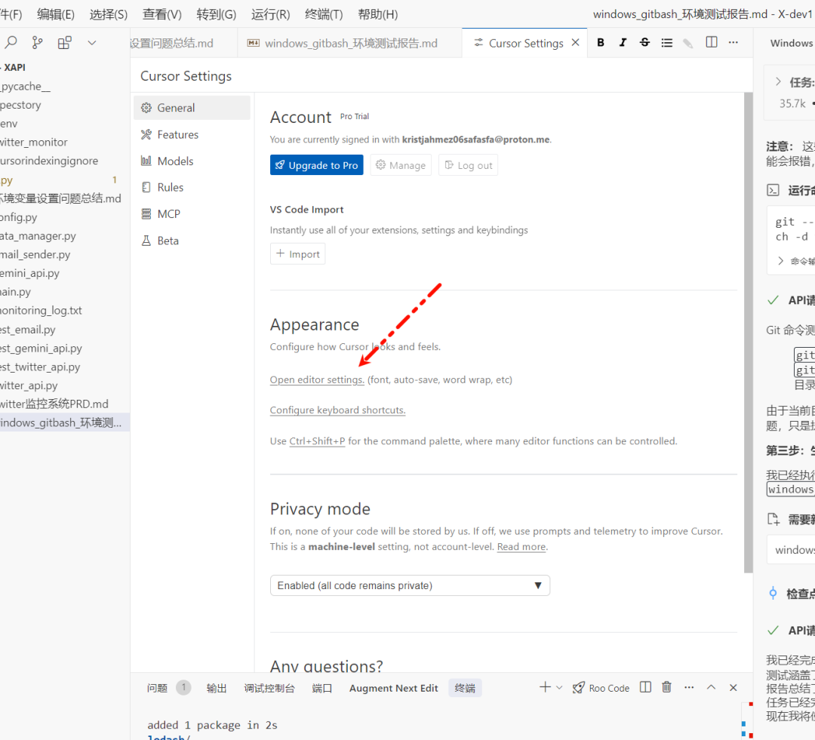Expand the 命令输出 chevron in chat
The height and width of the screenshot is (740, 815).
pyautogui.click(x=781, y=261)
